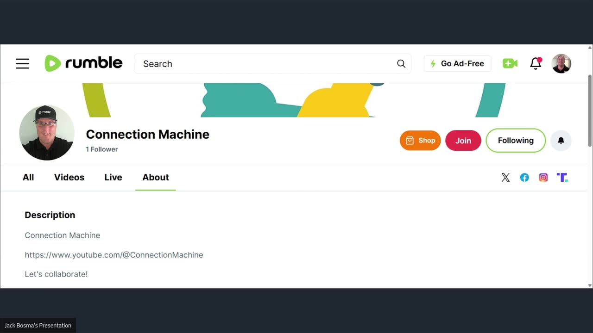Open user account avatar menu
Image resolution: width=593 pixels, height=333 pixels.
[561, 64]
